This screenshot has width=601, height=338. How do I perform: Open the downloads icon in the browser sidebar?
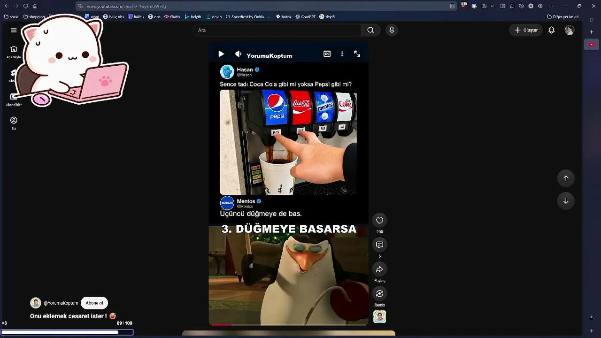[x=592, y=317]
